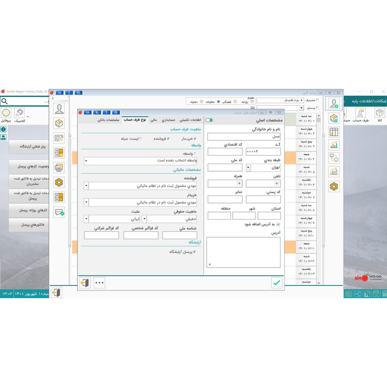
Task: Exit the schedule window via the bottom door icon
Action: pyautogui.click(x=57, y=293)
